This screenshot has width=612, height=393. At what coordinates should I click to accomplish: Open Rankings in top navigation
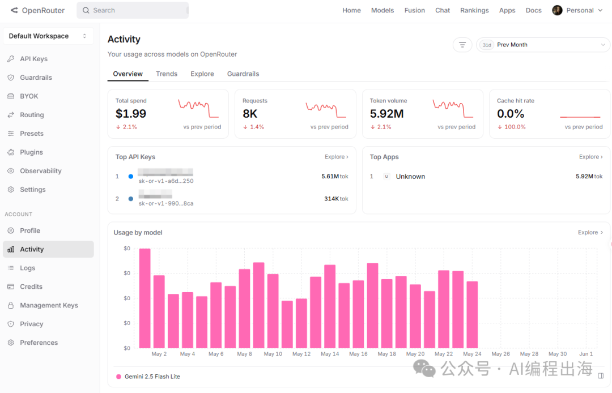pos(474,10)
